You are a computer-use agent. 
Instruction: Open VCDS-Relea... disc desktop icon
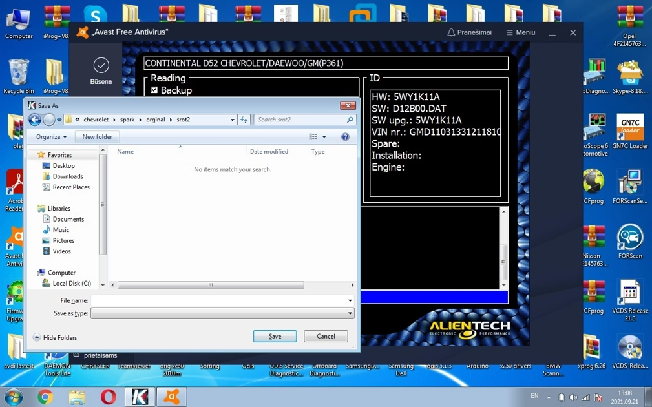(630, 351)
